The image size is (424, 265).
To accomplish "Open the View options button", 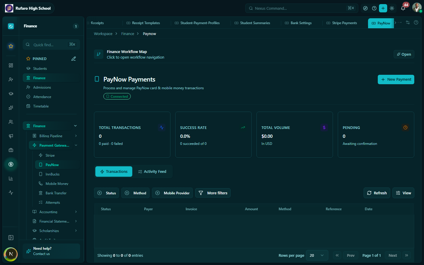I will 403,193.
